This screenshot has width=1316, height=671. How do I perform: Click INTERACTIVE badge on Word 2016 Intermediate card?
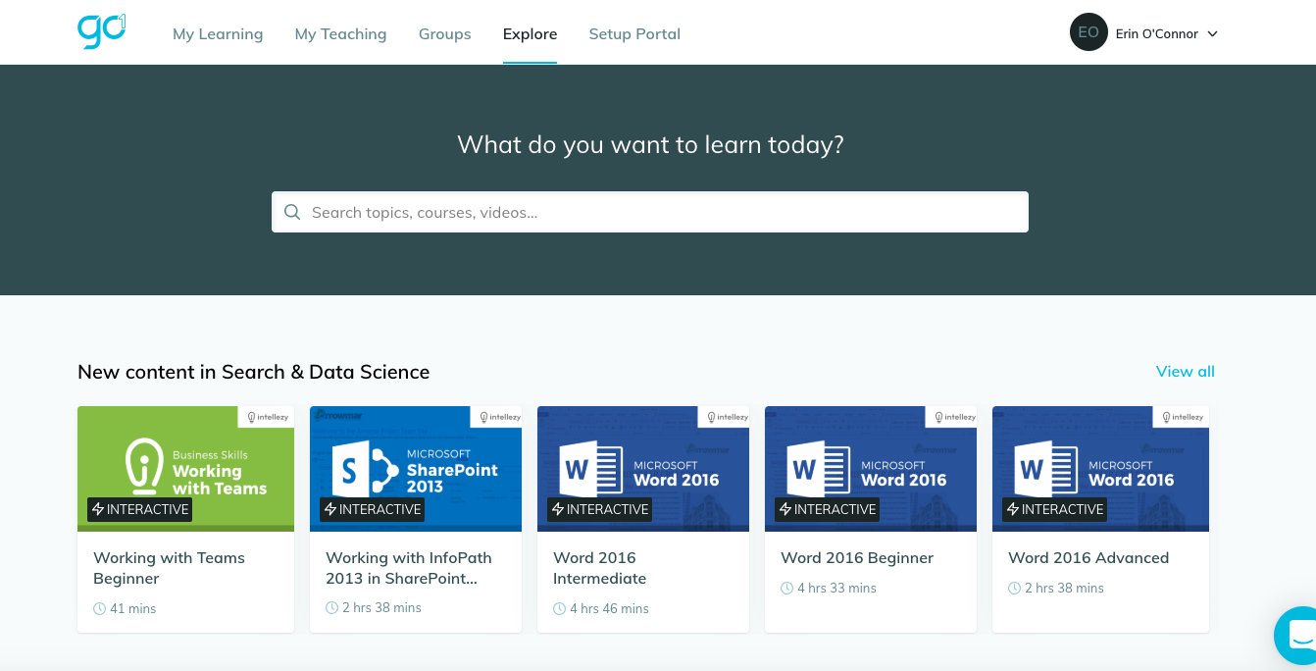599,509
